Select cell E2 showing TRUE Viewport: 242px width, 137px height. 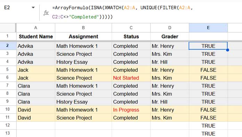click(x=208, y=46)
